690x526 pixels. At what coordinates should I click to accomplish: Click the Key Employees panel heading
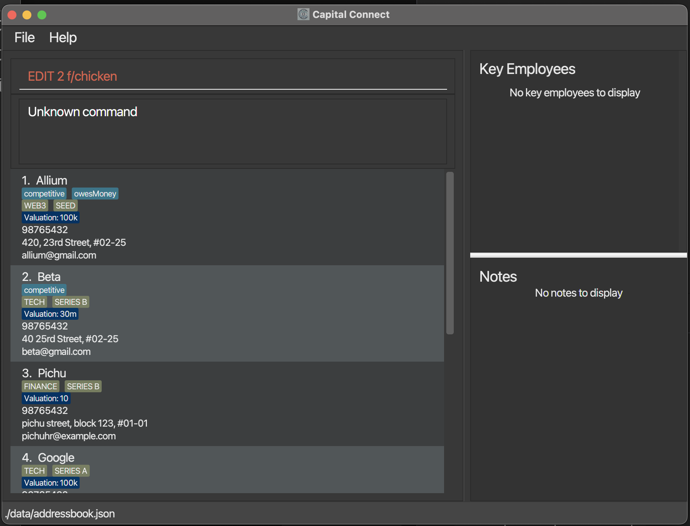click(527, 69)
